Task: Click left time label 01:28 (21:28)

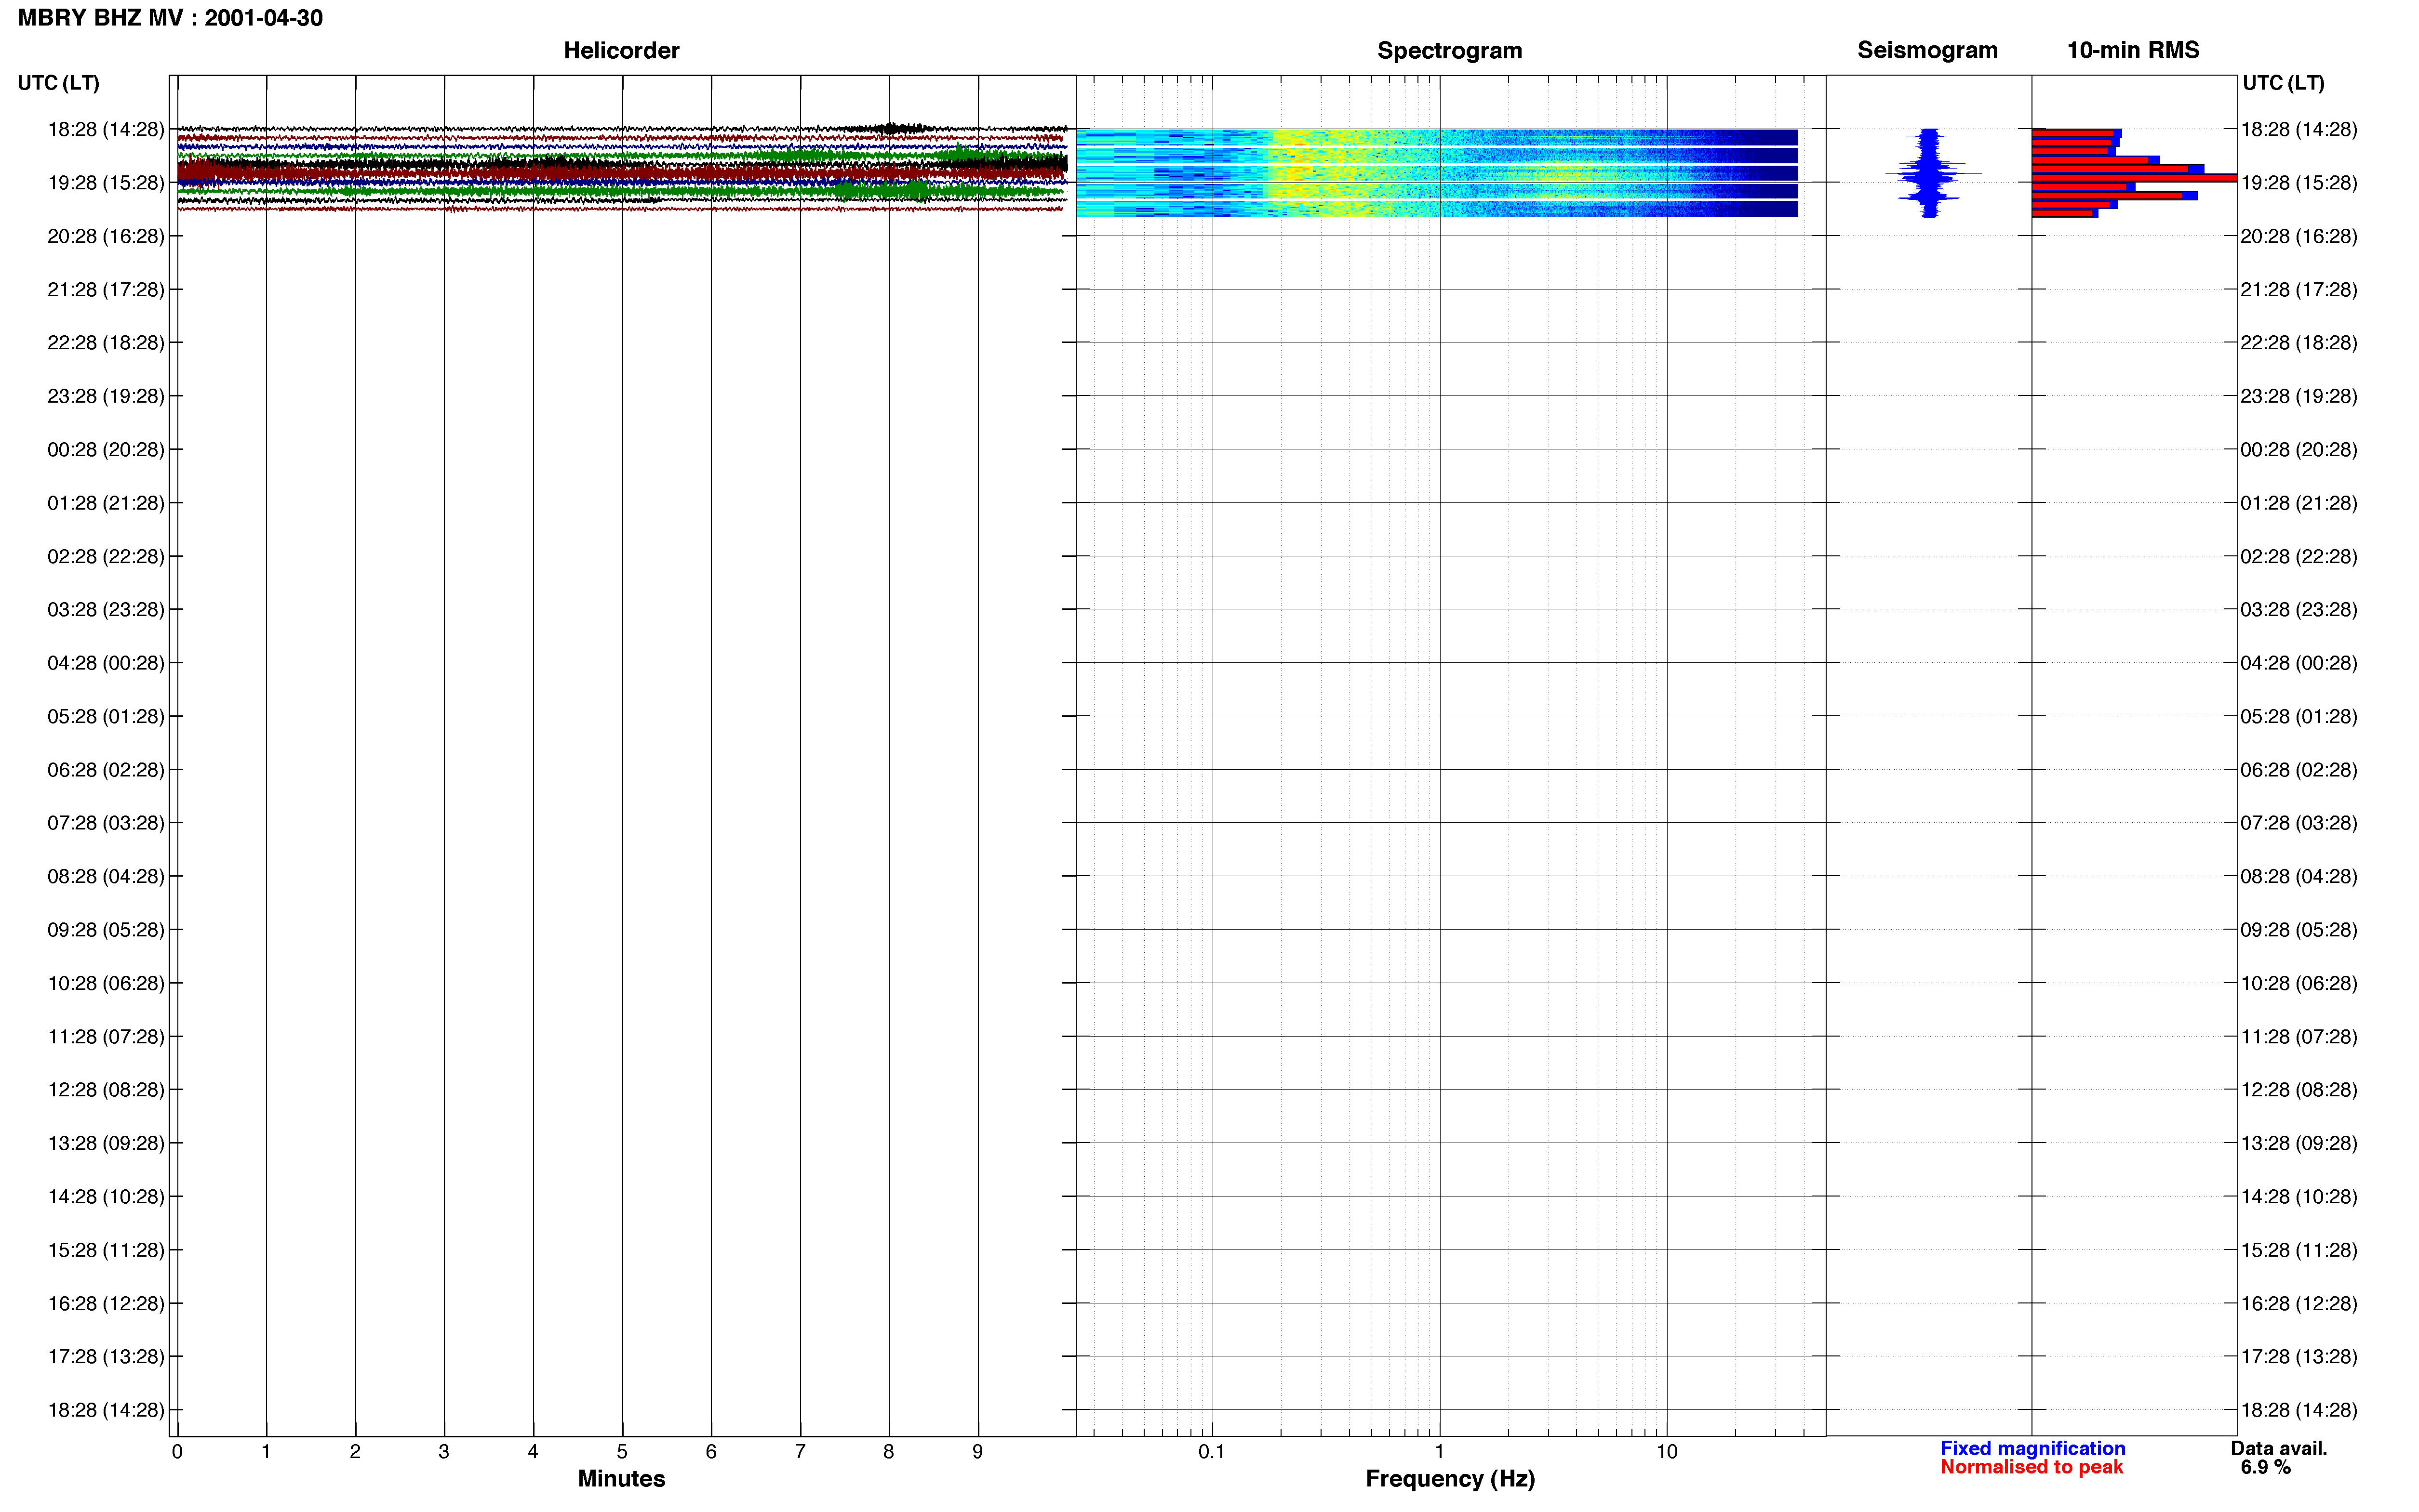Action: [105, 503]
